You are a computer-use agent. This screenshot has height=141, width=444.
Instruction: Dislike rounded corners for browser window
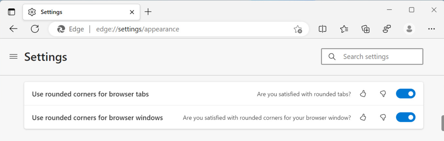click(383, 118)
